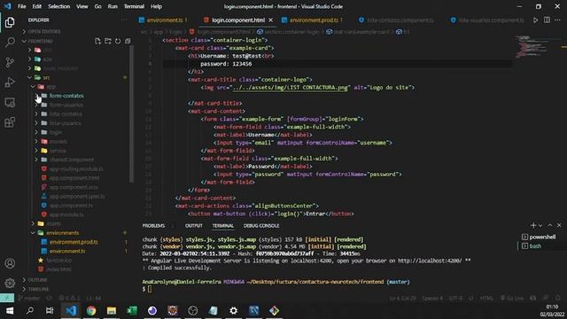Collapse the src folder
Image resolution: width=567 pixels, height=319 pixels.
tap(29, 77)
